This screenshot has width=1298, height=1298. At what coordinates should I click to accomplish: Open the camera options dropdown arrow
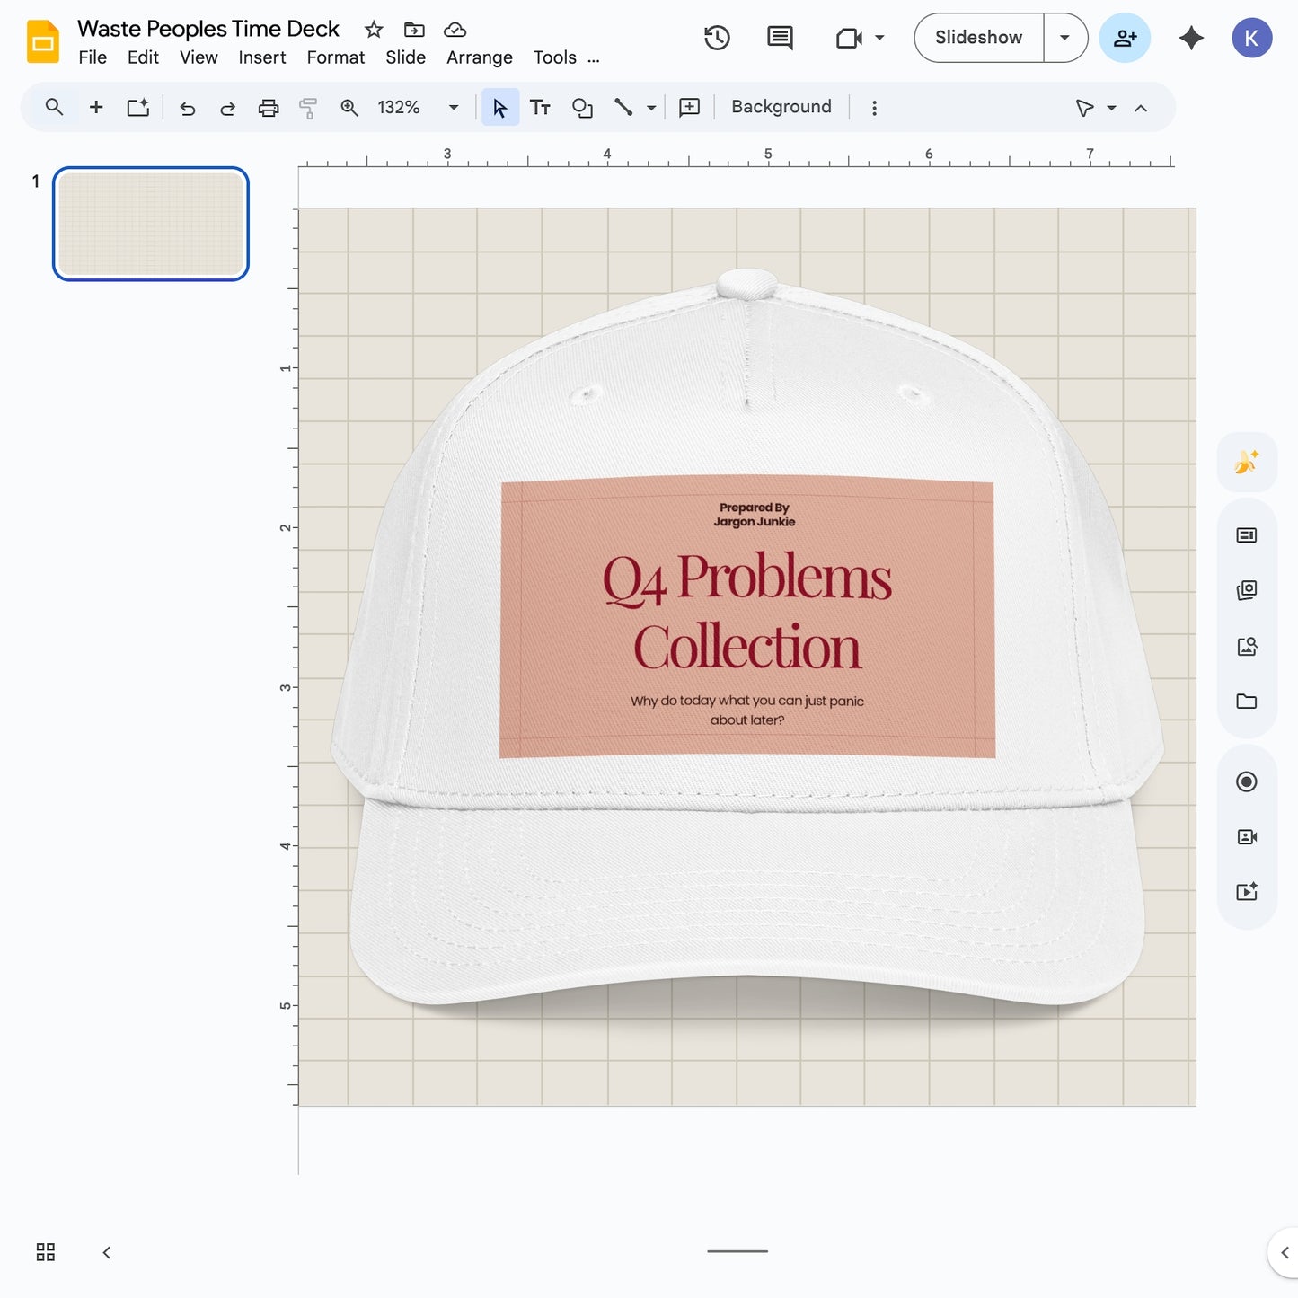coord(879,38)
